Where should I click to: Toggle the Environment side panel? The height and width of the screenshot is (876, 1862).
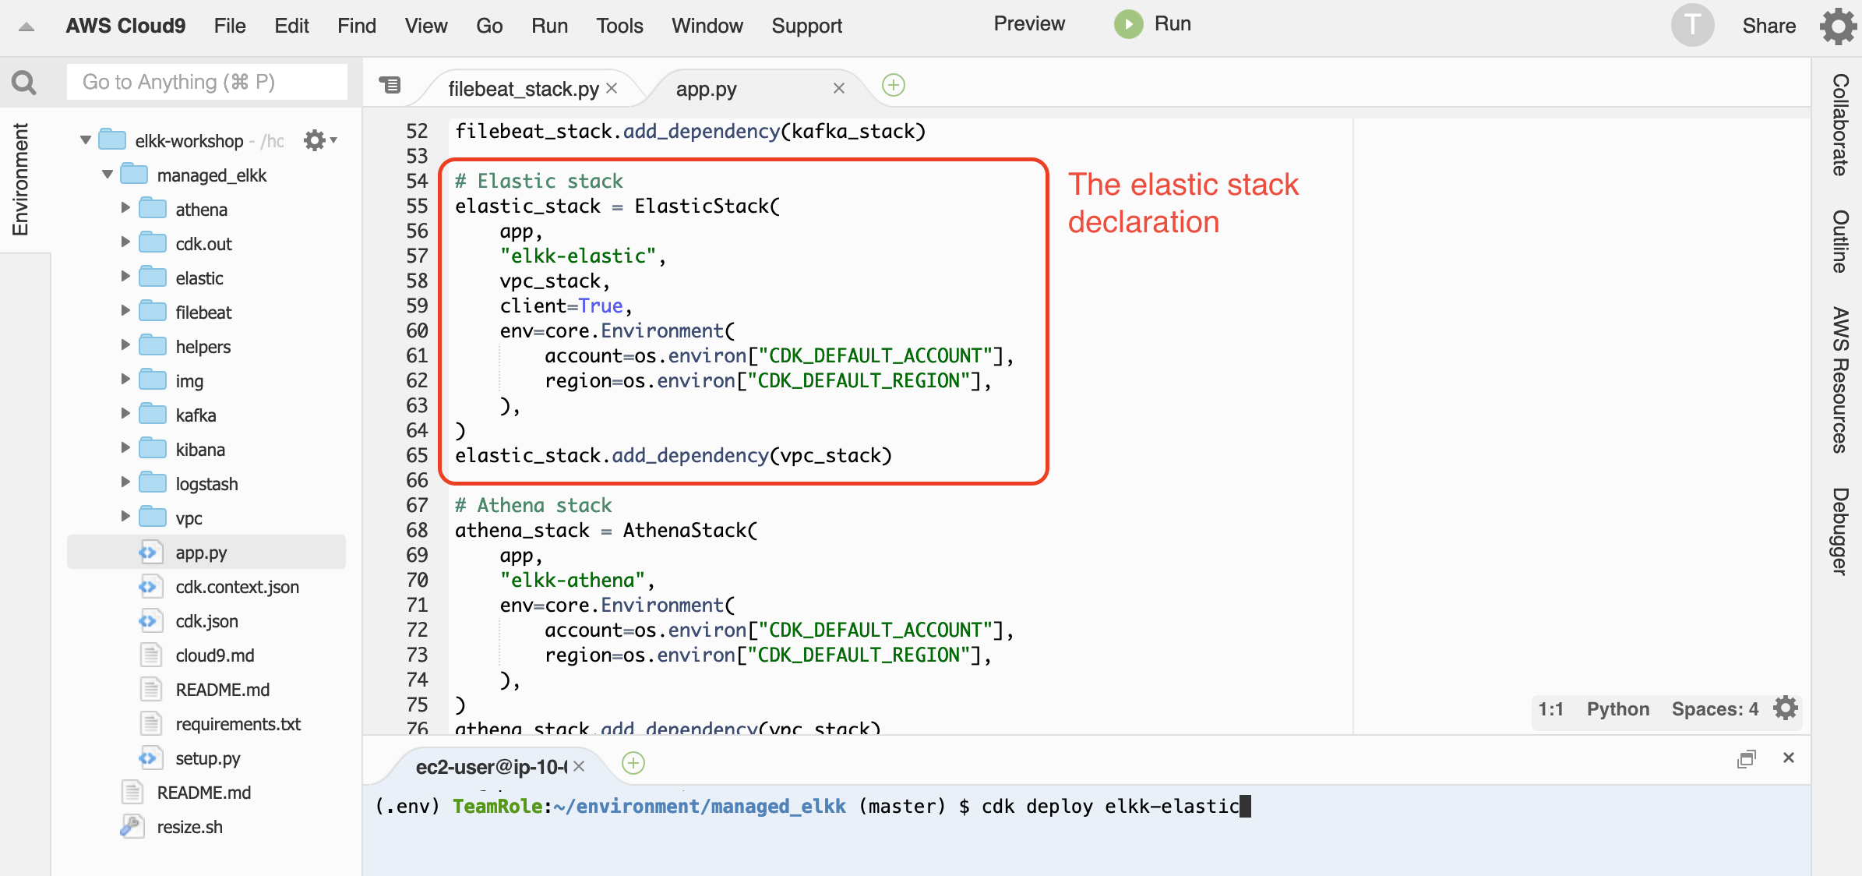coord(20,179)
